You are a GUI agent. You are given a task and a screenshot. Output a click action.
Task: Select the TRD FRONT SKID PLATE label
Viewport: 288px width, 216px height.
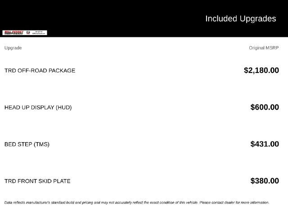pos(37,181)
